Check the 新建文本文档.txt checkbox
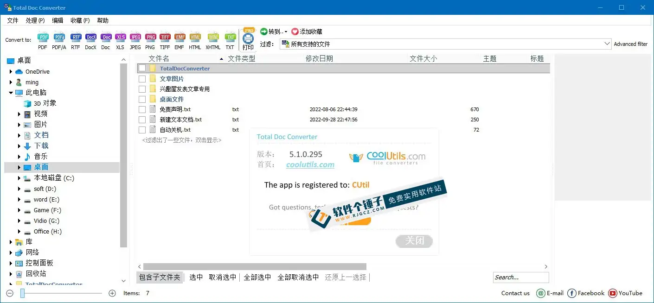The image size is (654, 303). tap(142, 120)
